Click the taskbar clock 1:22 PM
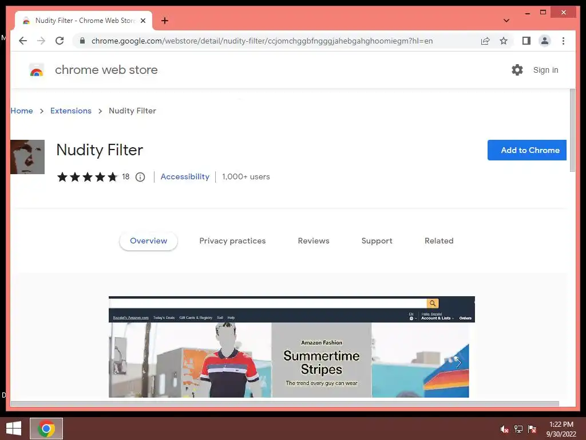The width and height of the screenshot is (586, 440). coord(561,425)
